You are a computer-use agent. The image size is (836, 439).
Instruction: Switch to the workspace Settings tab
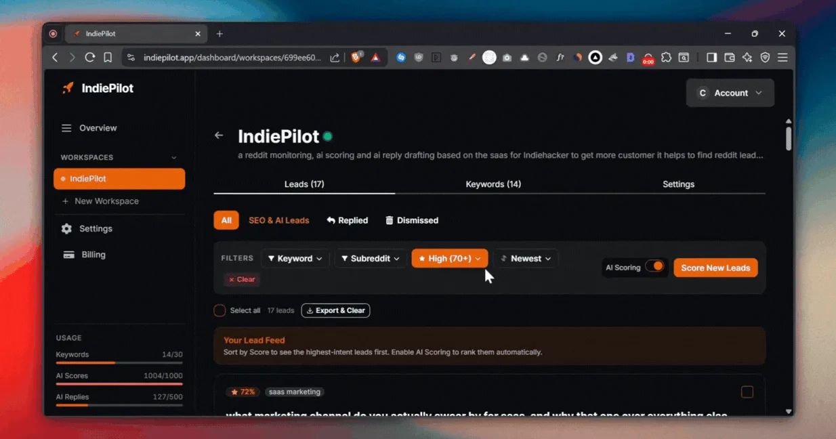[x=678, y=184]
